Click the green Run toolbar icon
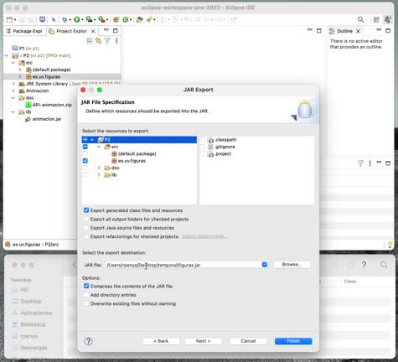 [76, 19]
